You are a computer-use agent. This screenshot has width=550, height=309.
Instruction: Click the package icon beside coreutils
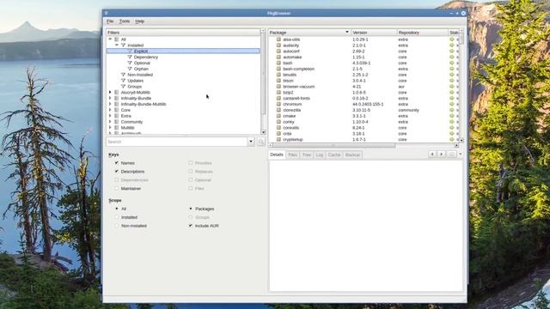click(x=278, y=128)
